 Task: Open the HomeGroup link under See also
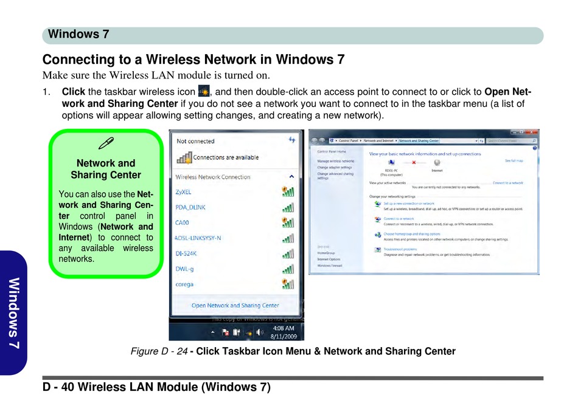326,253
